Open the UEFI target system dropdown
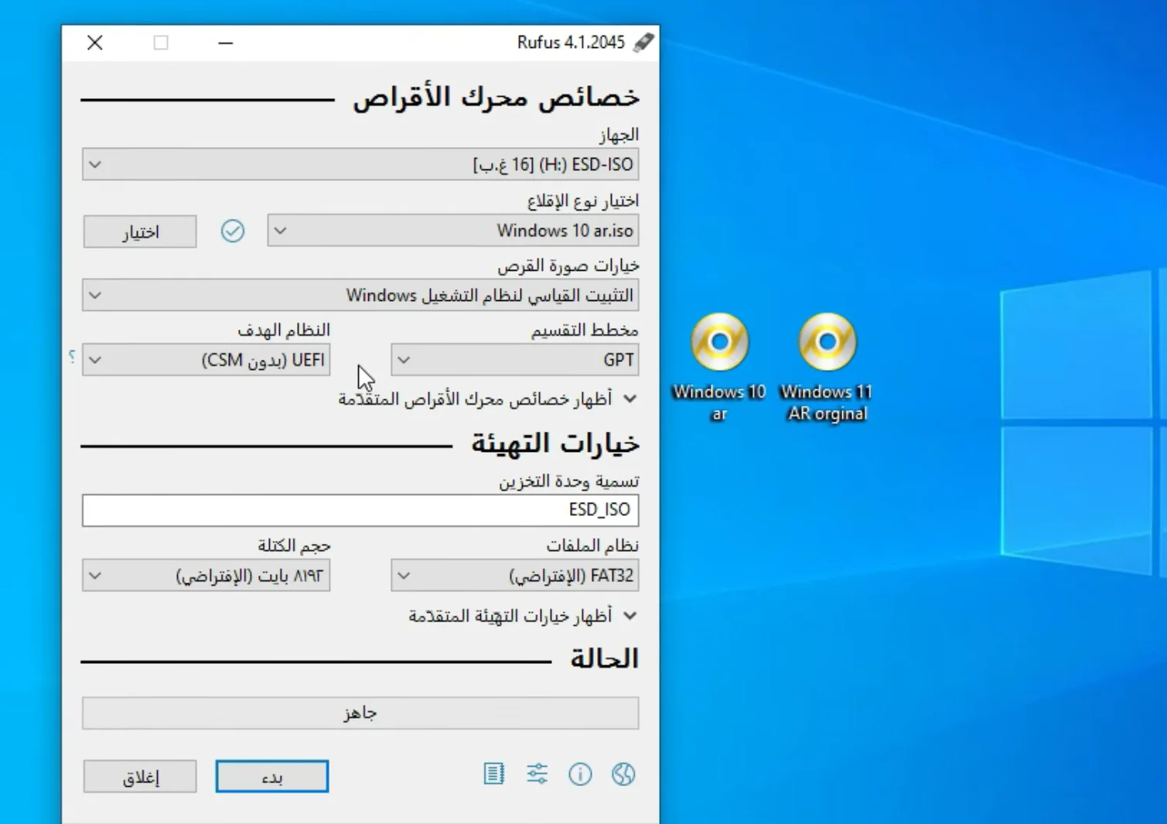 point(206,360)
